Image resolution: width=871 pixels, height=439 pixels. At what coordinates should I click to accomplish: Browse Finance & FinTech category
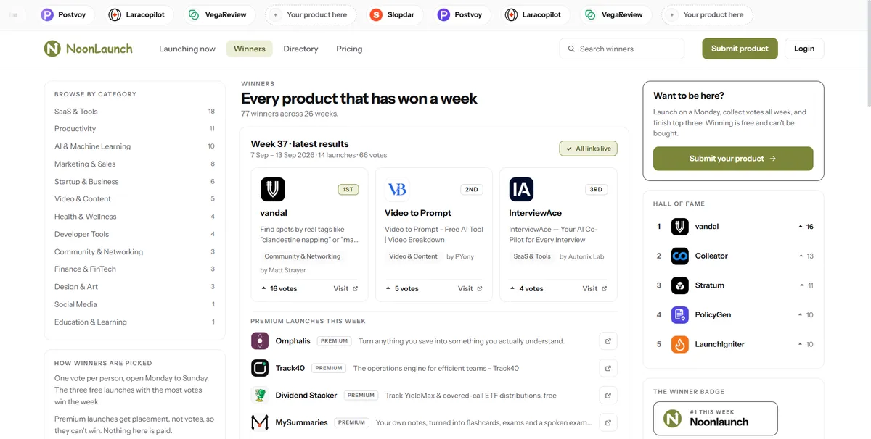coord(134,269)
